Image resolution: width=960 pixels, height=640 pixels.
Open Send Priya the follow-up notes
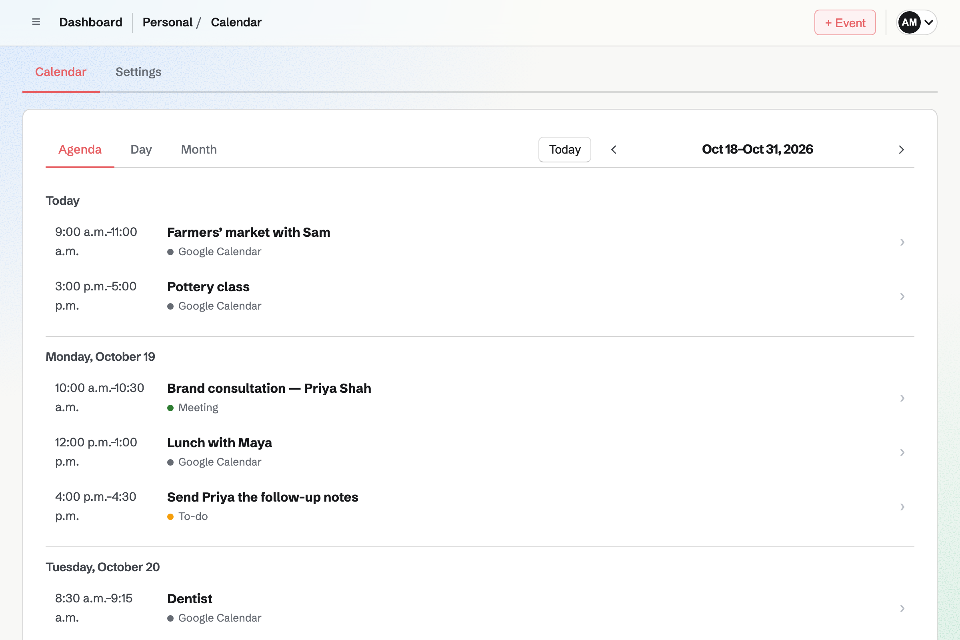pyautogui.click(x=262, y=497)
